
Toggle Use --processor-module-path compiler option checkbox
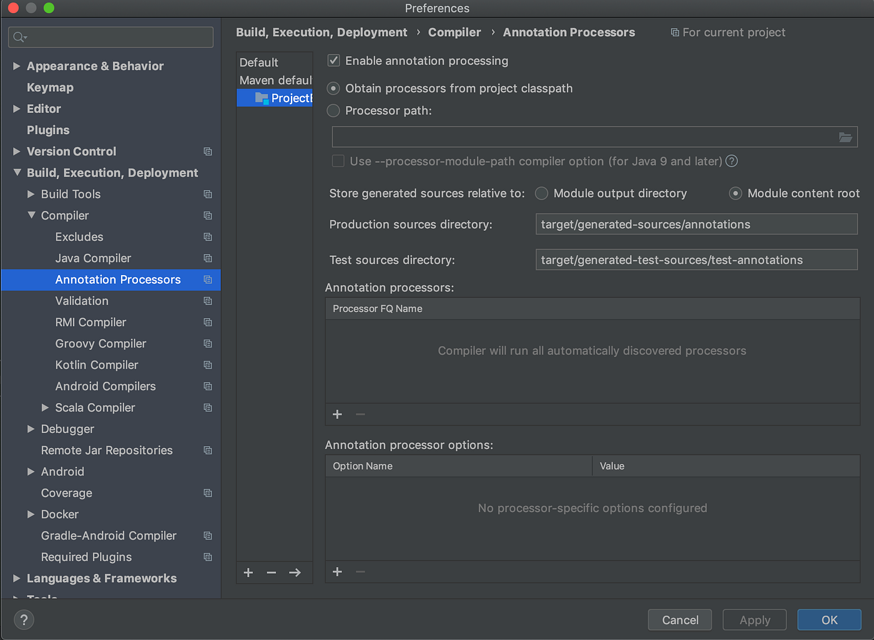(x=338, y=161)
